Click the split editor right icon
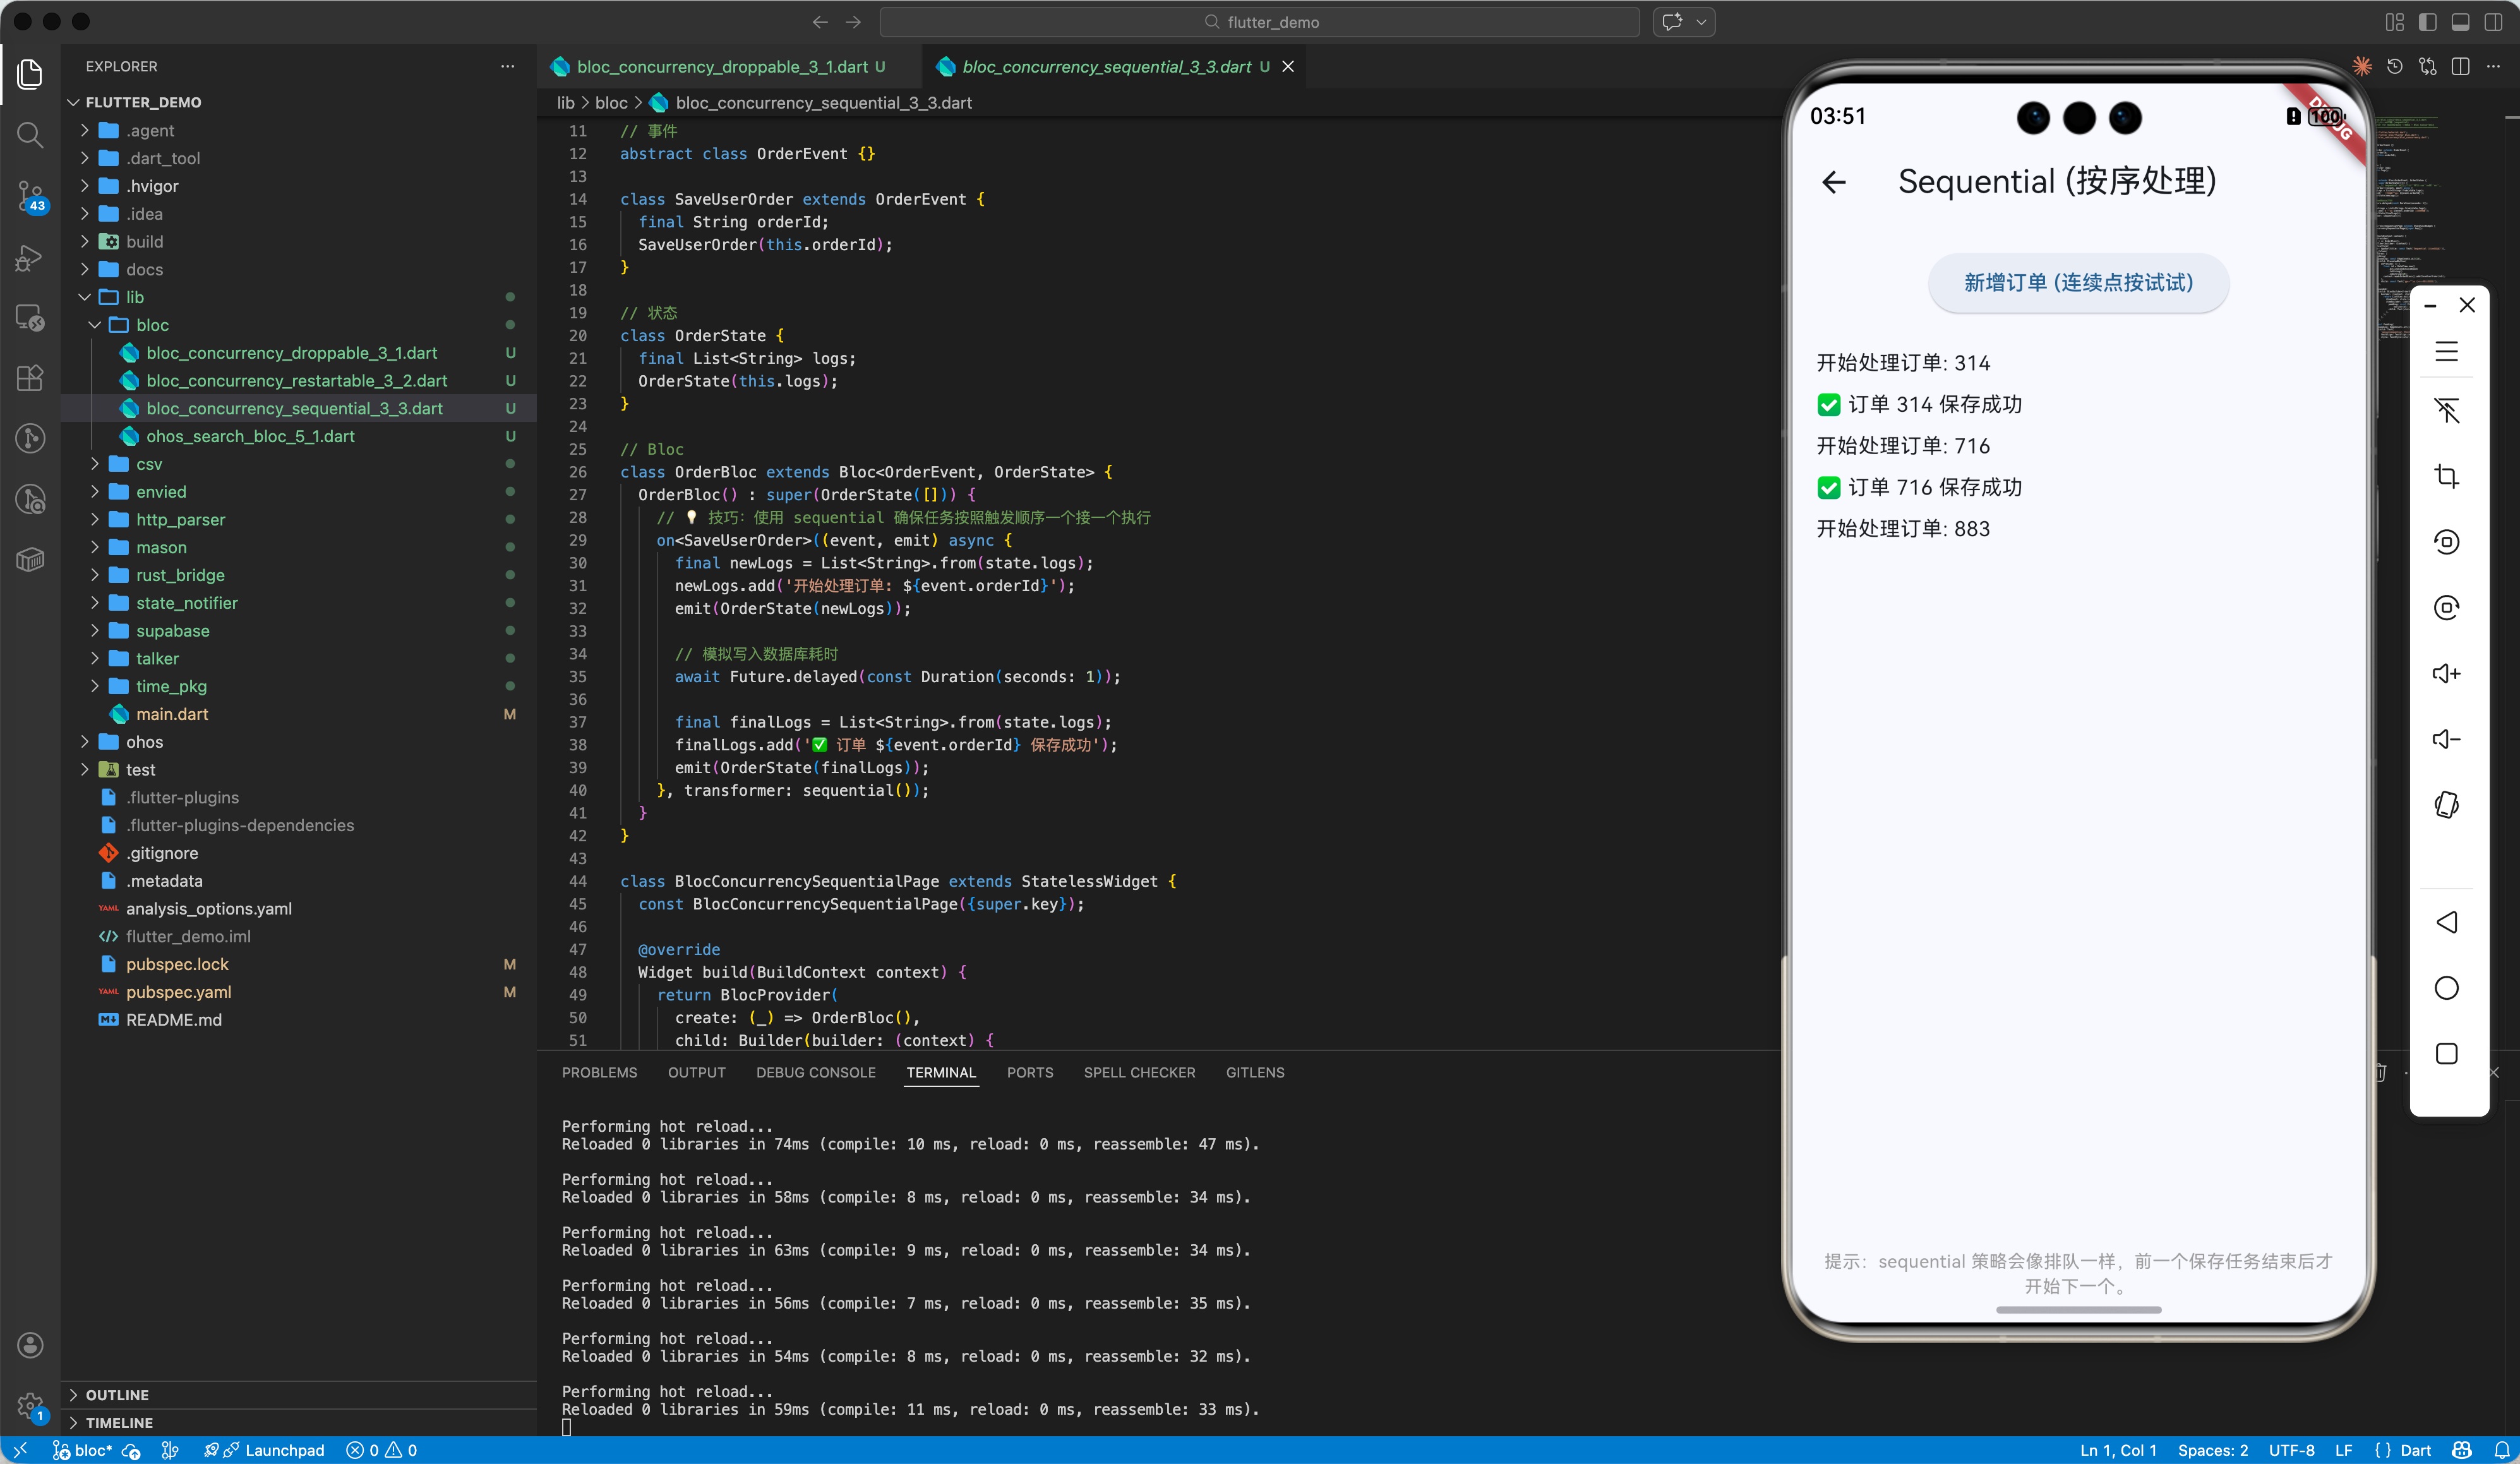 2461,66
